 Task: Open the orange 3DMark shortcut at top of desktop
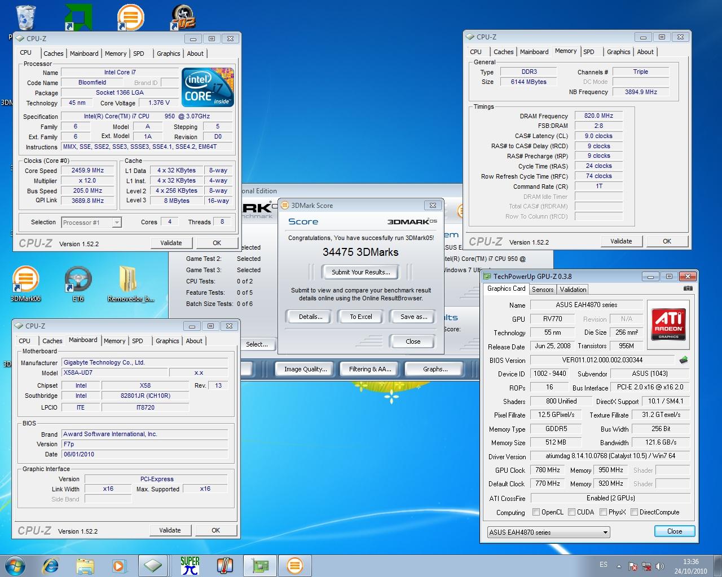[x=130, y=17]
